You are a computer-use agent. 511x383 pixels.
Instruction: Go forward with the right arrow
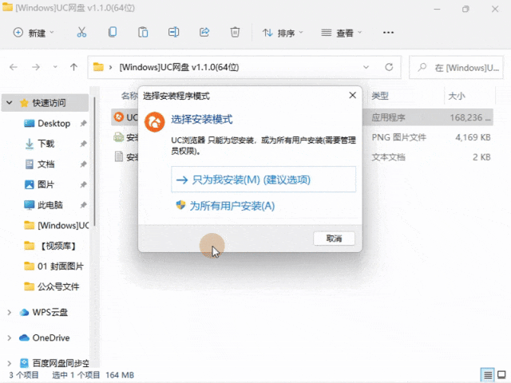35,67
